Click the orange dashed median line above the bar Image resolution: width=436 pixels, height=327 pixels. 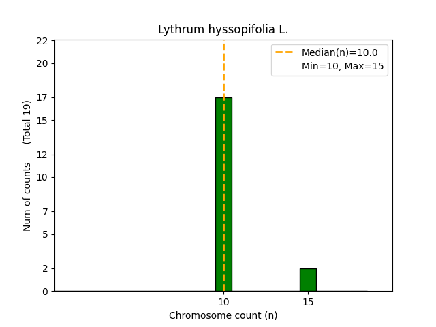pos(223,68)
